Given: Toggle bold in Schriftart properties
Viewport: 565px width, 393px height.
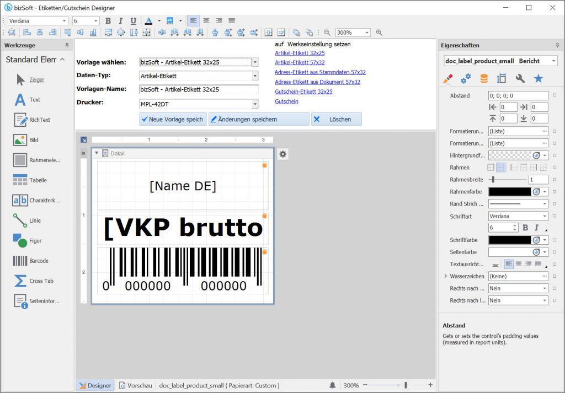Looking at the screenshot, I should coord(525,228).
